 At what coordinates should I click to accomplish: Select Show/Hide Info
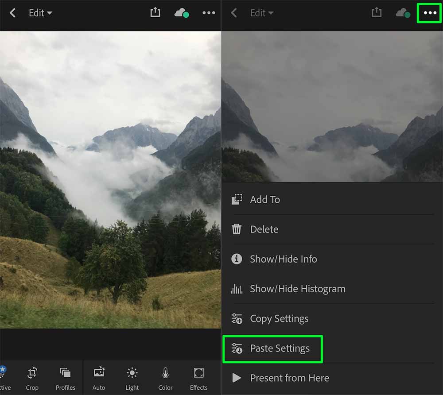click(332, 259)
